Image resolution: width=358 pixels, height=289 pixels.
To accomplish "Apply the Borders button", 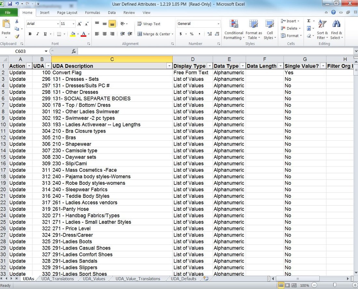I will pos(59,34).
